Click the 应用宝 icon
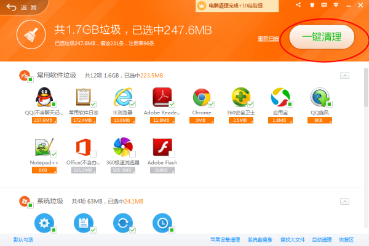369x246 pixels. pos(280,97)
